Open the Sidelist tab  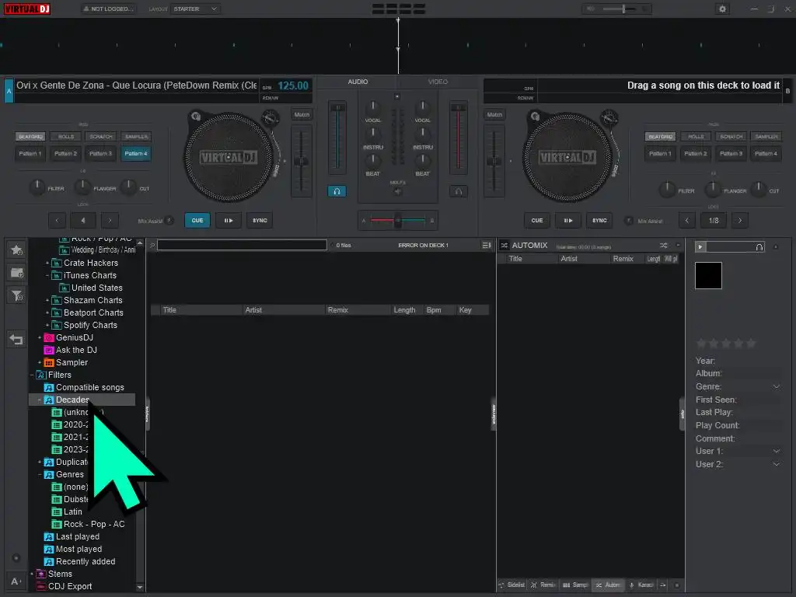point(512,585)
